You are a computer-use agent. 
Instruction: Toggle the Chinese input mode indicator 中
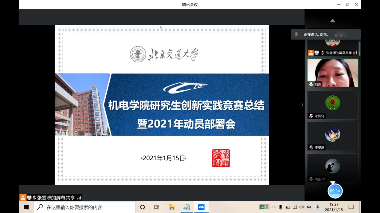309,207
